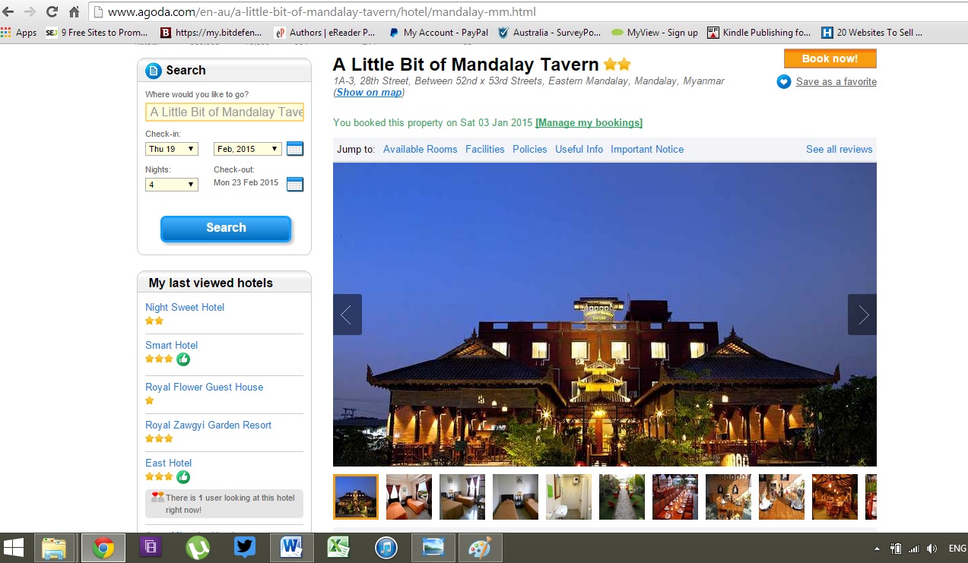968x563 pixels.
Task: Open Microsoft Word taskbar icon
Action: point(291,547)
